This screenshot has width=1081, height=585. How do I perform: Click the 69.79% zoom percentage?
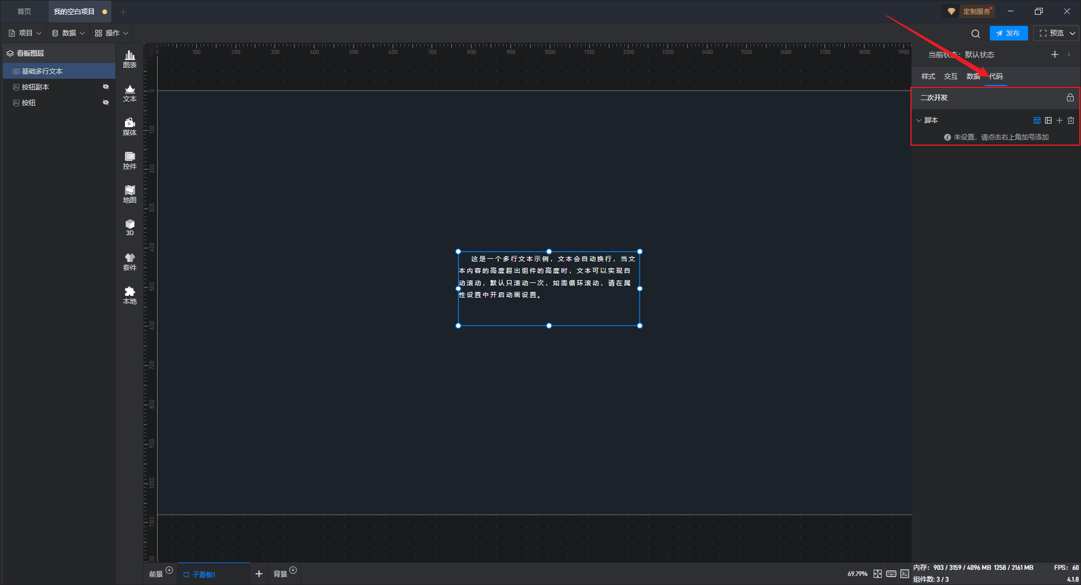click(857, 574)
